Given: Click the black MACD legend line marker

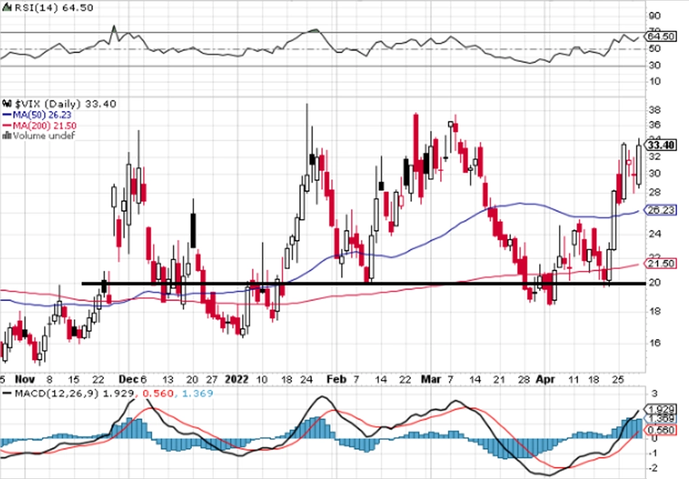Looking at the screenshot, I should [7, 393].
